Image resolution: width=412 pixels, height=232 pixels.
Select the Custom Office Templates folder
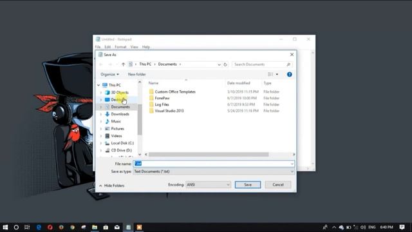pos(175,92)
